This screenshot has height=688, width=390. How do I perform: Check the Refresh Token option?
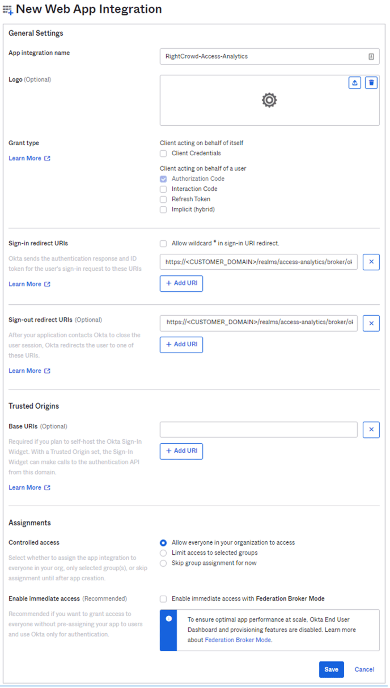click(163, 199)
